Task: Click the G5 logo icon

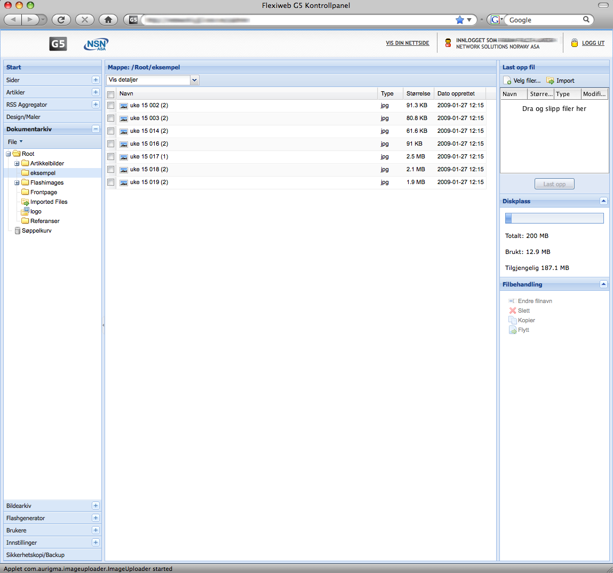Action: coord(58,44)
